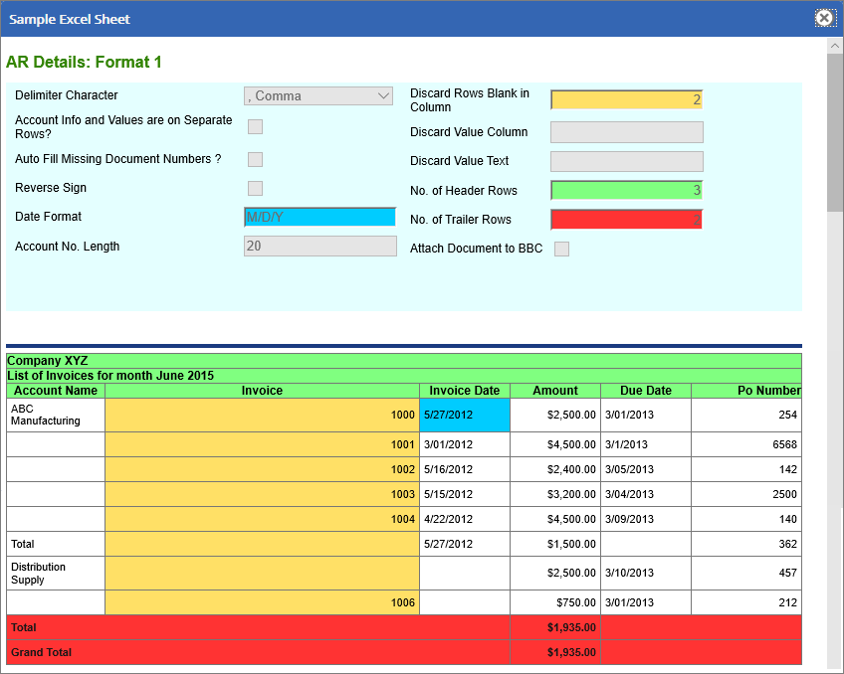Viewport: 844px width, 674px height.
Task: Click the scroll up arrow
Action: tap(834, 46)
